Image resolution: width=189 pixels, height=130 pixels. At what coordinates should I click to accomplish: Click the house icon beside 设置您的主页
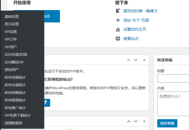[x=118, y=29]
